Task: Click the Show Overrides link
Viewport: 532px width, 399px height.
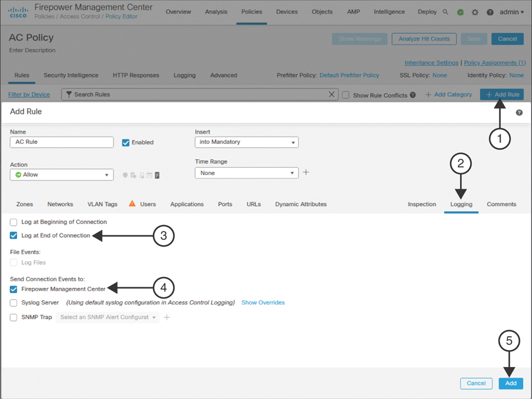Action: [x=263, y=303]
